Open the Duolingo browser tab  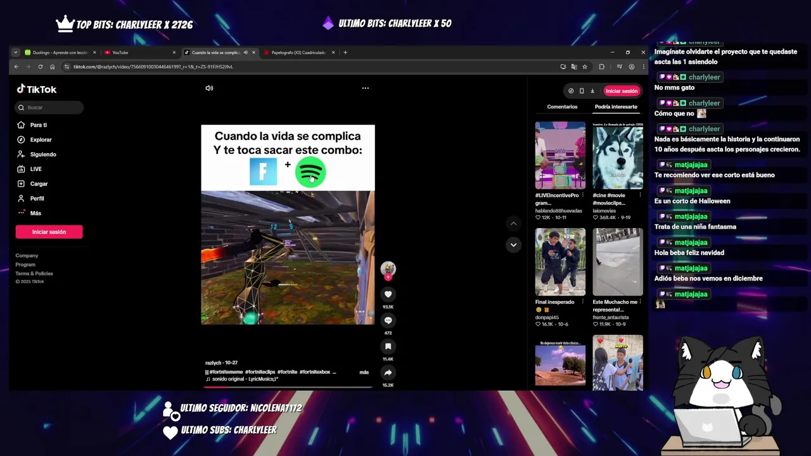60,53
